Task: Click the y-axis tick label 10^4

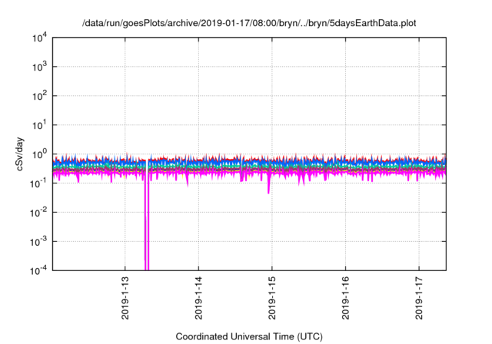Action: coord(39,38)
